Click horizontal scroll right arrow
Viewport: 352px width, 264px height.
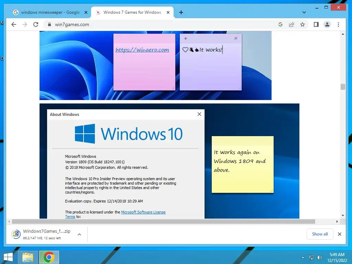coord(337,222)
